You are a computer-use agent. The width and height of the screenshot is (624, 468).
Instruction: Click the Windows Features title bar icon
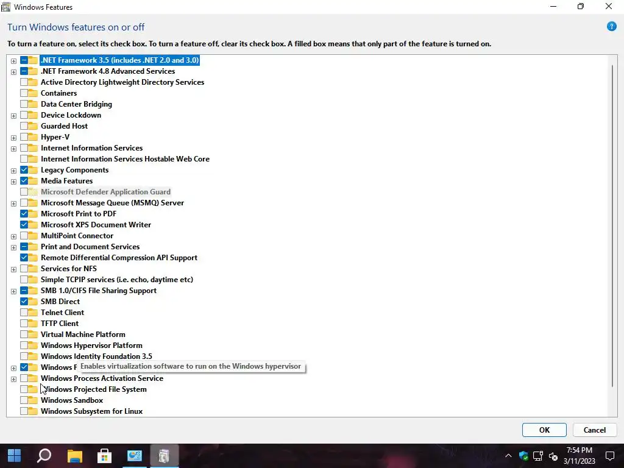[5, 7]
